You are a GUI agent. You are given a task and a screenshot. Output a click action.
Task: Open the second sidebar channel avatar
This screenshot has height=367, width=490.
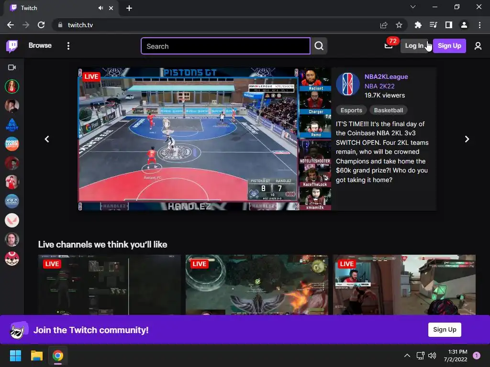(x=12, y=106)
